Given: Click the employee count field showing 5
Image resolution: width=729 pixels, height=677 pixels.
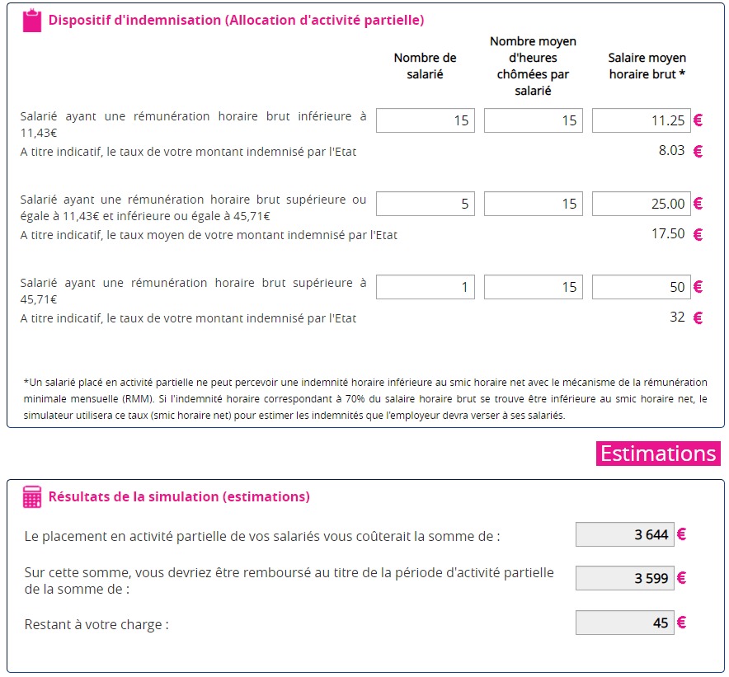Looking at the screenshot, I should [426, 204].
